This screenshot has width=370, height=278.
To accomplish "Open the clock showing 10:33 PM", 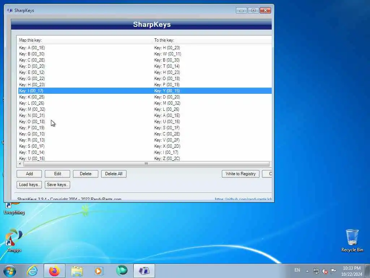I will pos(352,271).
